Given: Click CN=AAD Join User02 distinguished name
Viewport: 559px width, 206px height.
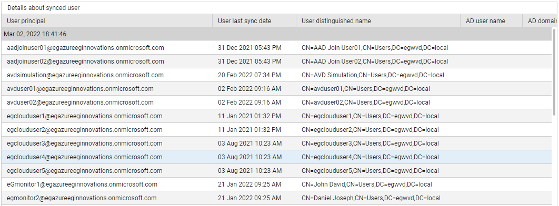Looking at the screenshot, I should [x=375, y=61].
